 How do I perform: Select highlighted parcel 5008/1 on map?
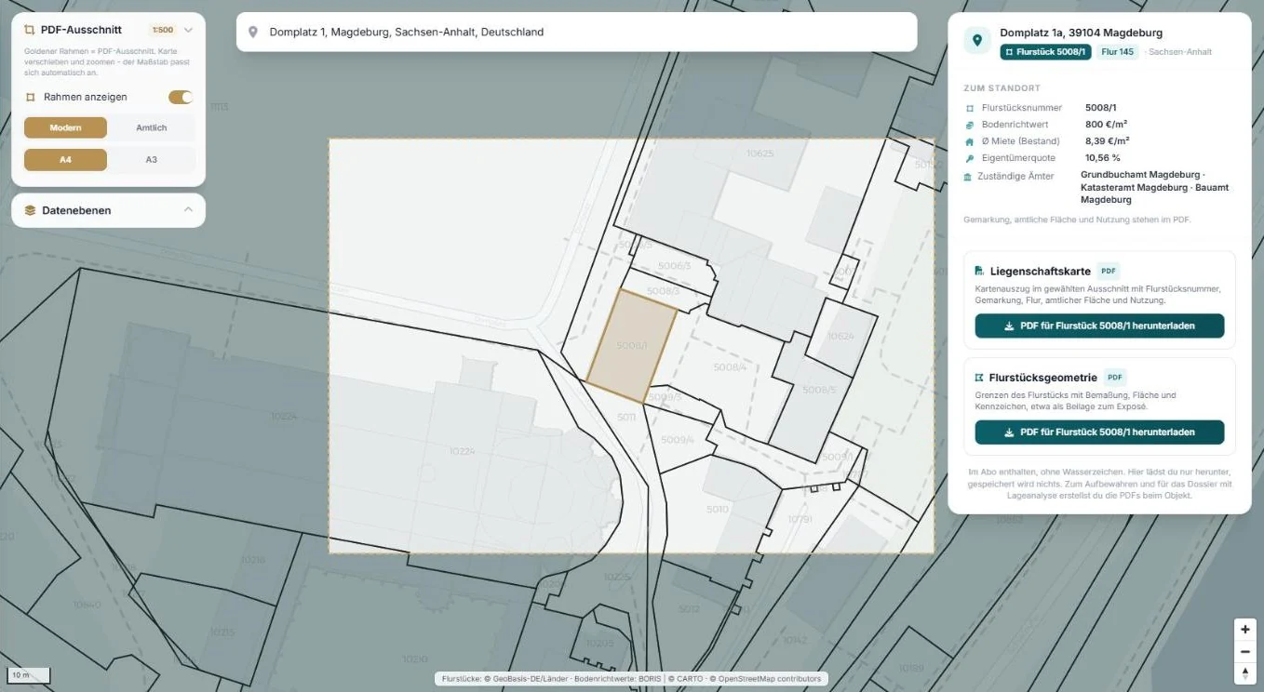tap(631, 345)
